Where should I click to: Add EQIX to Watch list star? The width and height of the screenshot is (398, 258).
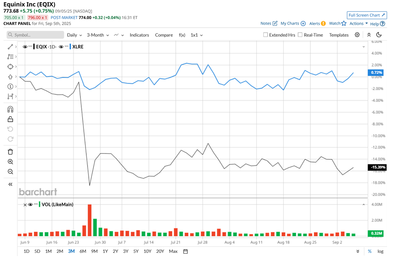click(x=344, y=23)
